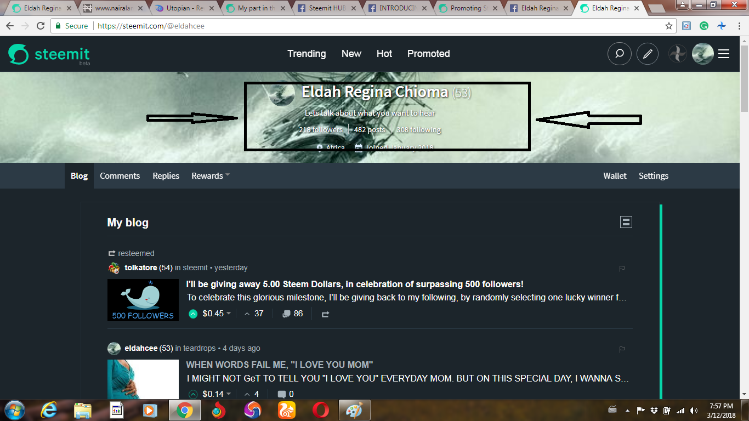Click the Africa location pin icon

(x=320, y=147)
